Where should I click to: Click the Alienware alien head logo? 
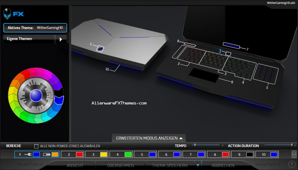[x=7, y=14]
